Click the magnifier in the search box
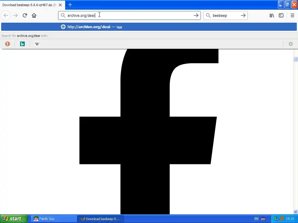This screenshot has height=223, width=298. coord(208,15)
